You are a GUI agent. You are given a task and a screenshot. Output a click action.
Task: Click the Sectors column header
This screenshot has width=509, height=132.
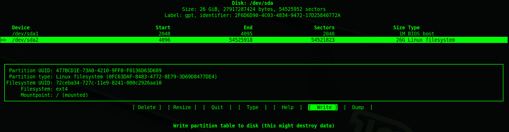click(324, 28)
